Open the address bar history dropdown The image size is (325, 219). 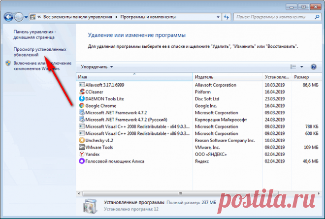(218, 17)
